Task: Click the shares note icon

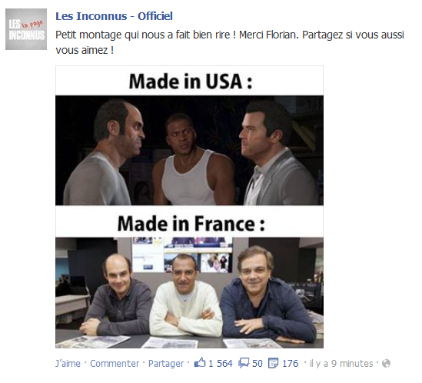Action: [274, 363]
